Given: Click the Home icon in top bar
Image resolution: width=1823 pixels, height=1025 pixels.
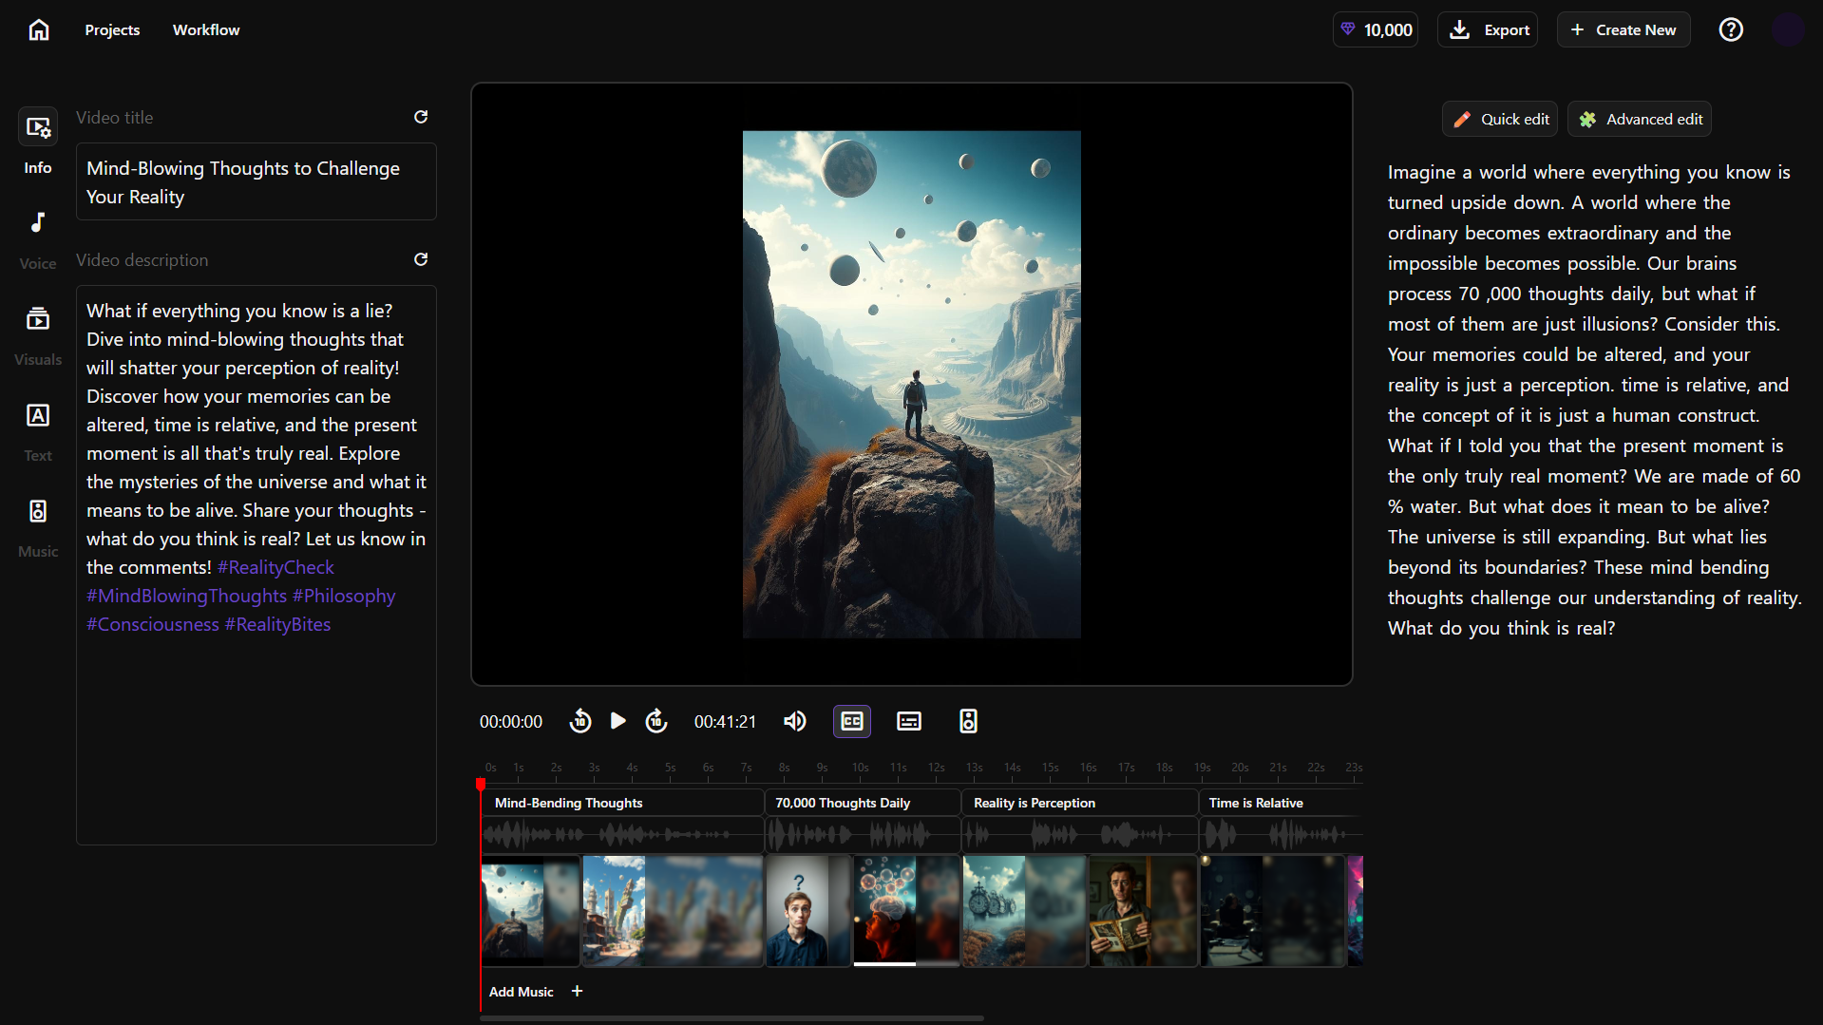Looking at the screenshot, I should pos(39,30).
